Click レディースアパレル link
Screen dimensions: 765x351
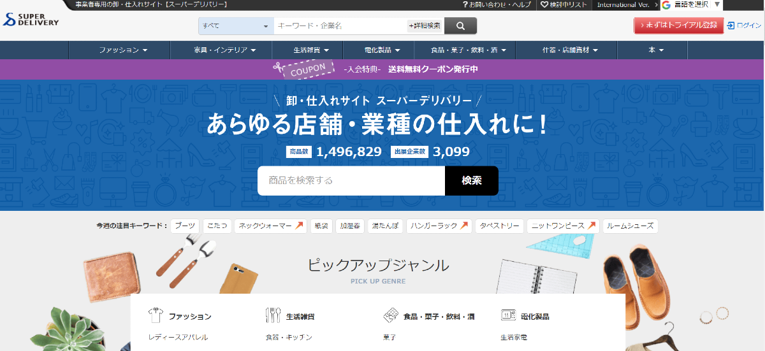coord(178,337)
